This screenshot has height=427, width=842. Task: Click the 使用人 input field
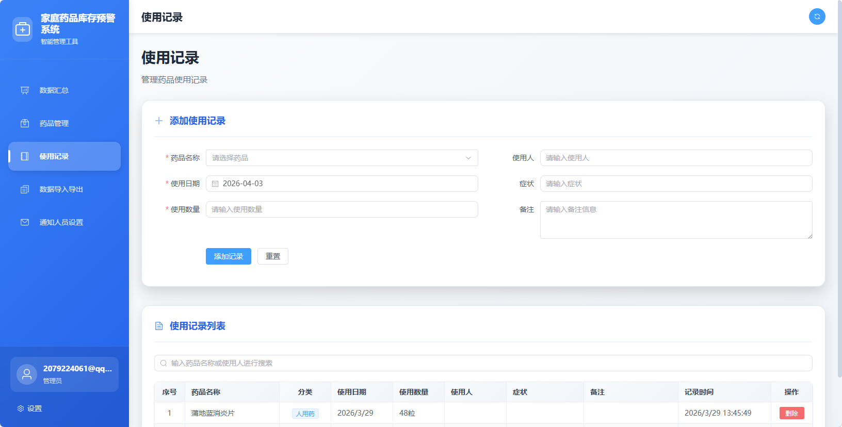tap(676, 158)
